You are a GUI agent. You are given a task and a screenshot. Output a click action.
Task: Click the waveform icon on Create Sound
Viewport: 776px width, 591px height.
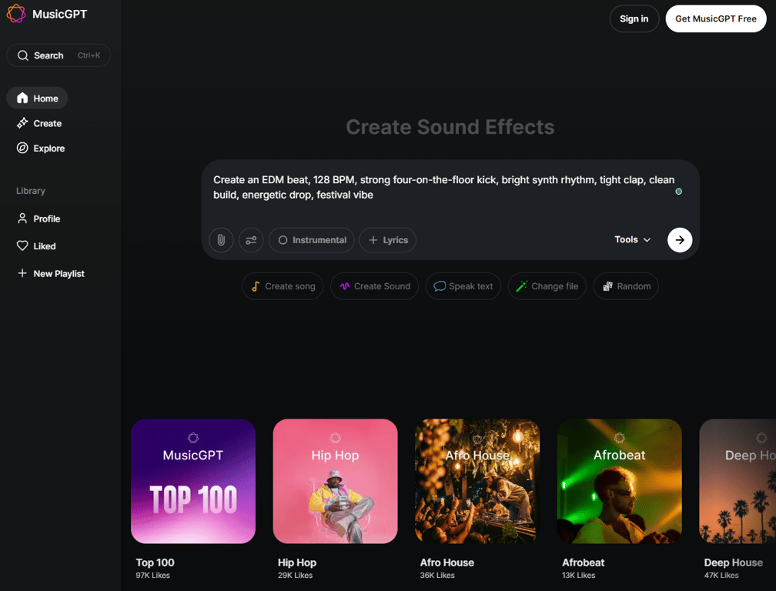[x=344, y=285]
